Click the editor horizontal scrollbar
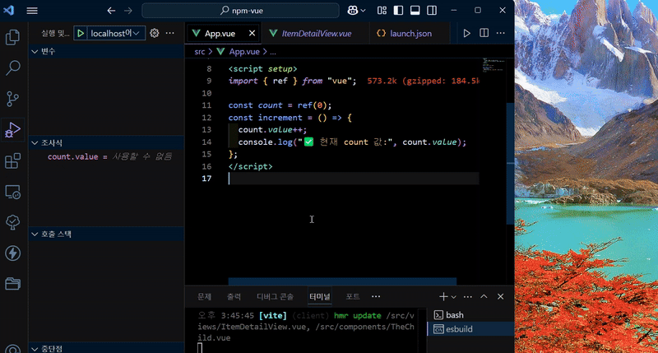Viewport: 658px width, 353px height. point(342,281)
